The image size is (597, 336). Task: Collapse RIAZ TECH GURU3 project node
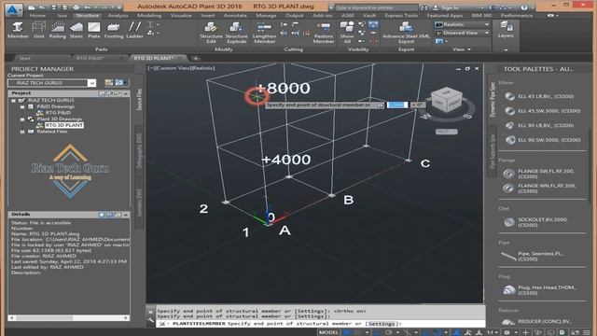14,101
